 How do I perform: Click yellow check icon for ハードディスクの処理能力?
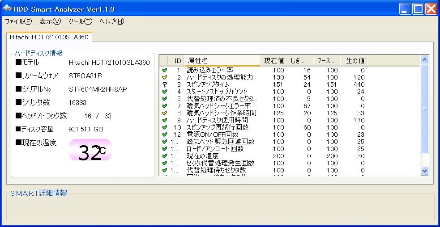click(165, 77)
